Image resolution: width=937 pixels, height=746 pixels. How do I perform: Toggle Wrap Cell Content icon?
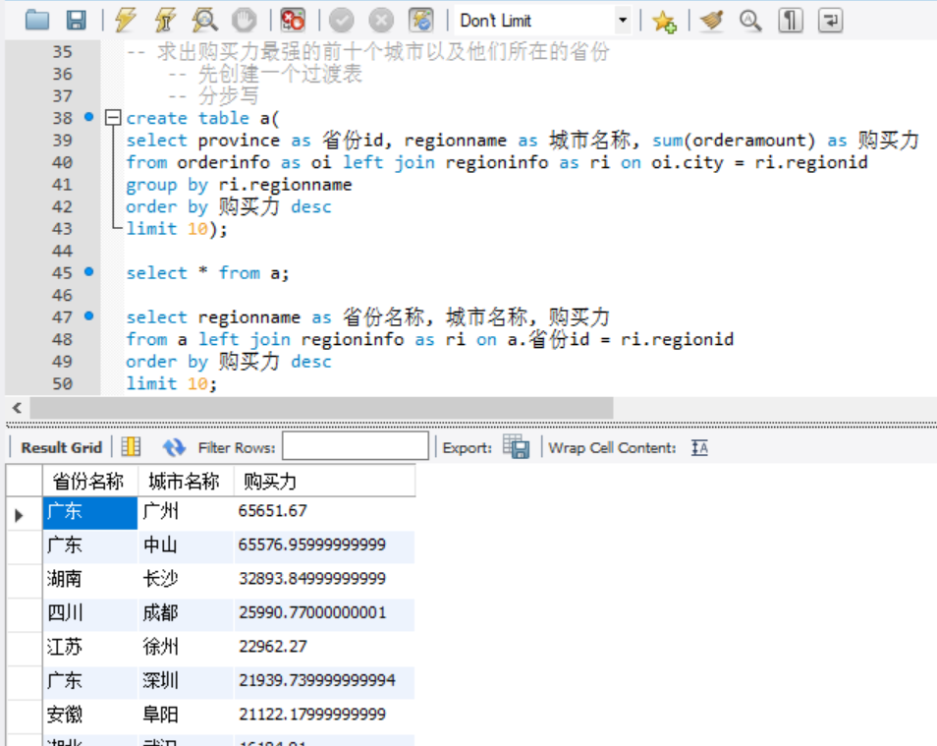pyautogui.click(x=699, y=447)
